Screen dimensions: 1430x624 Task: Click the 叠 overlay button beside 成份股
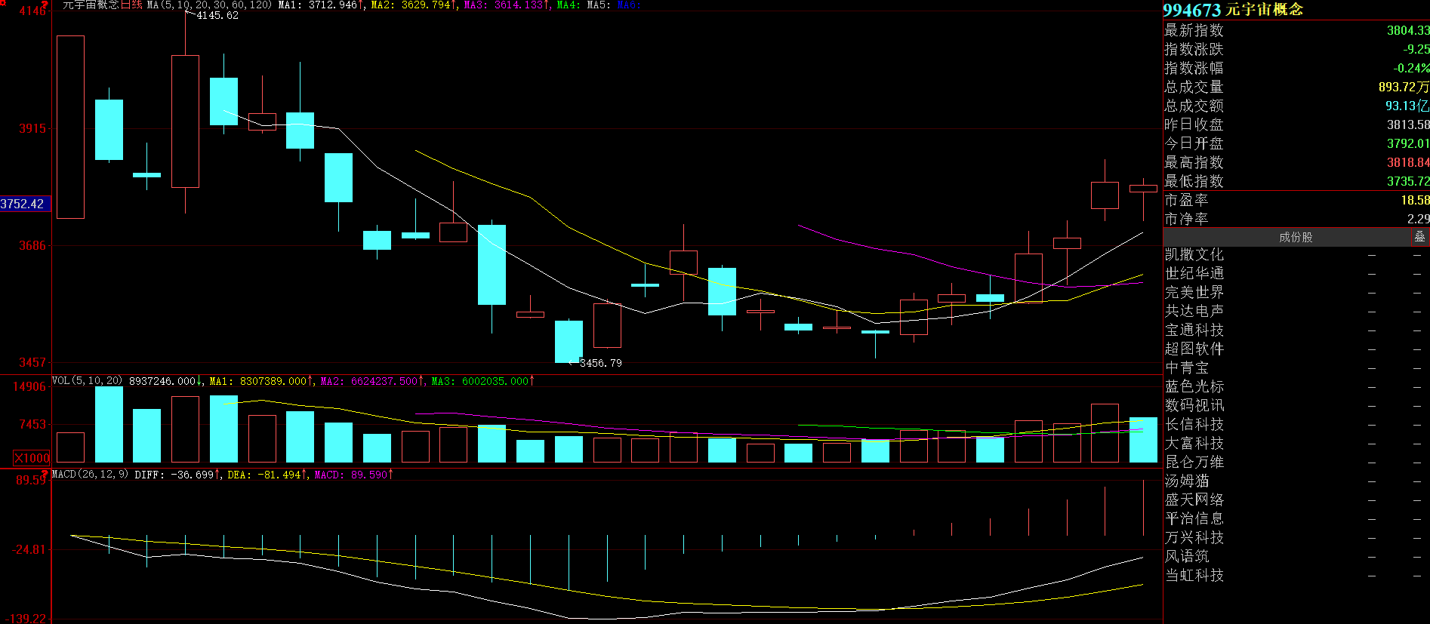click(1419, 237)
